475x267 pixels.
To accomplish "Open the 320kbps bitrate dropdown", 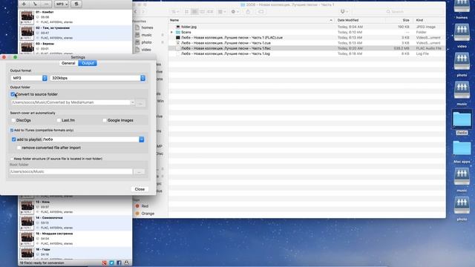I will [97, 78].
